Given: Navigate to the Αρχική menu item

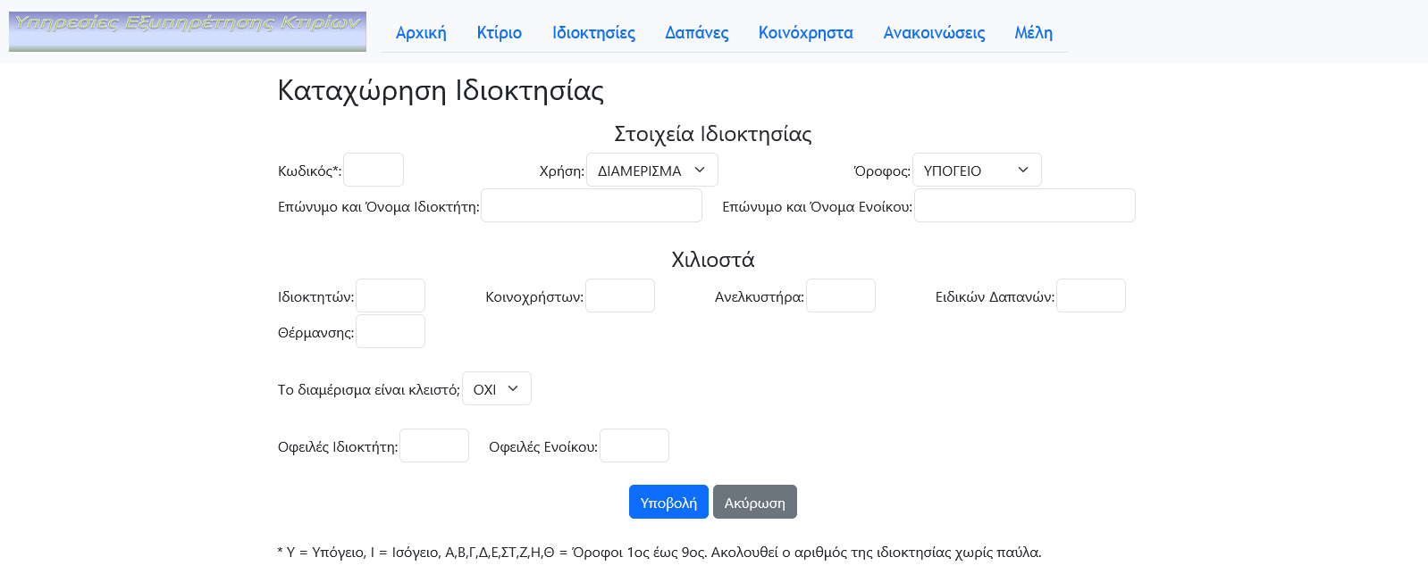Looking at the screenshot, I should [x=420, y=32].
